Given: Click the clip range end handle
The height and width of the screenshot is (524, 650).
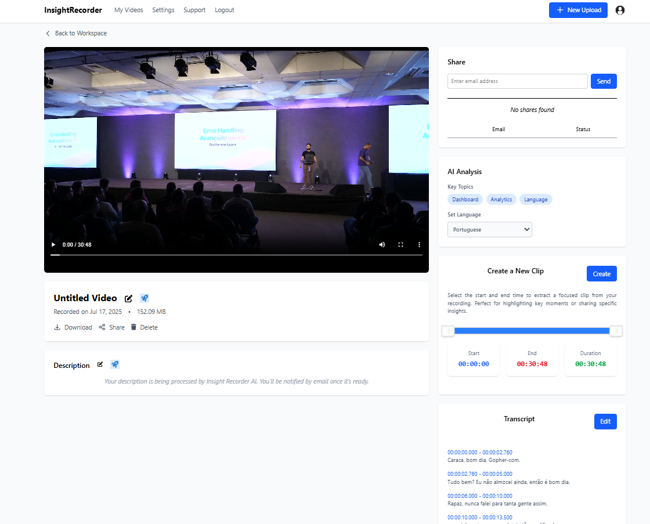Looking at the screenshot, I should (616, 331).
